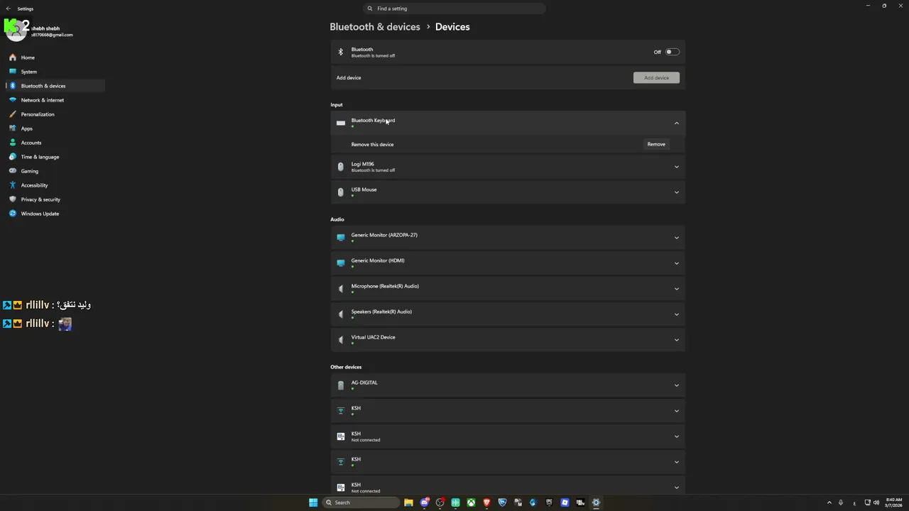The height and width of the screenshot is (511, 909).
Task: Click the grayed Add device button
Action: pyautogui.click(x=656, y=77)
